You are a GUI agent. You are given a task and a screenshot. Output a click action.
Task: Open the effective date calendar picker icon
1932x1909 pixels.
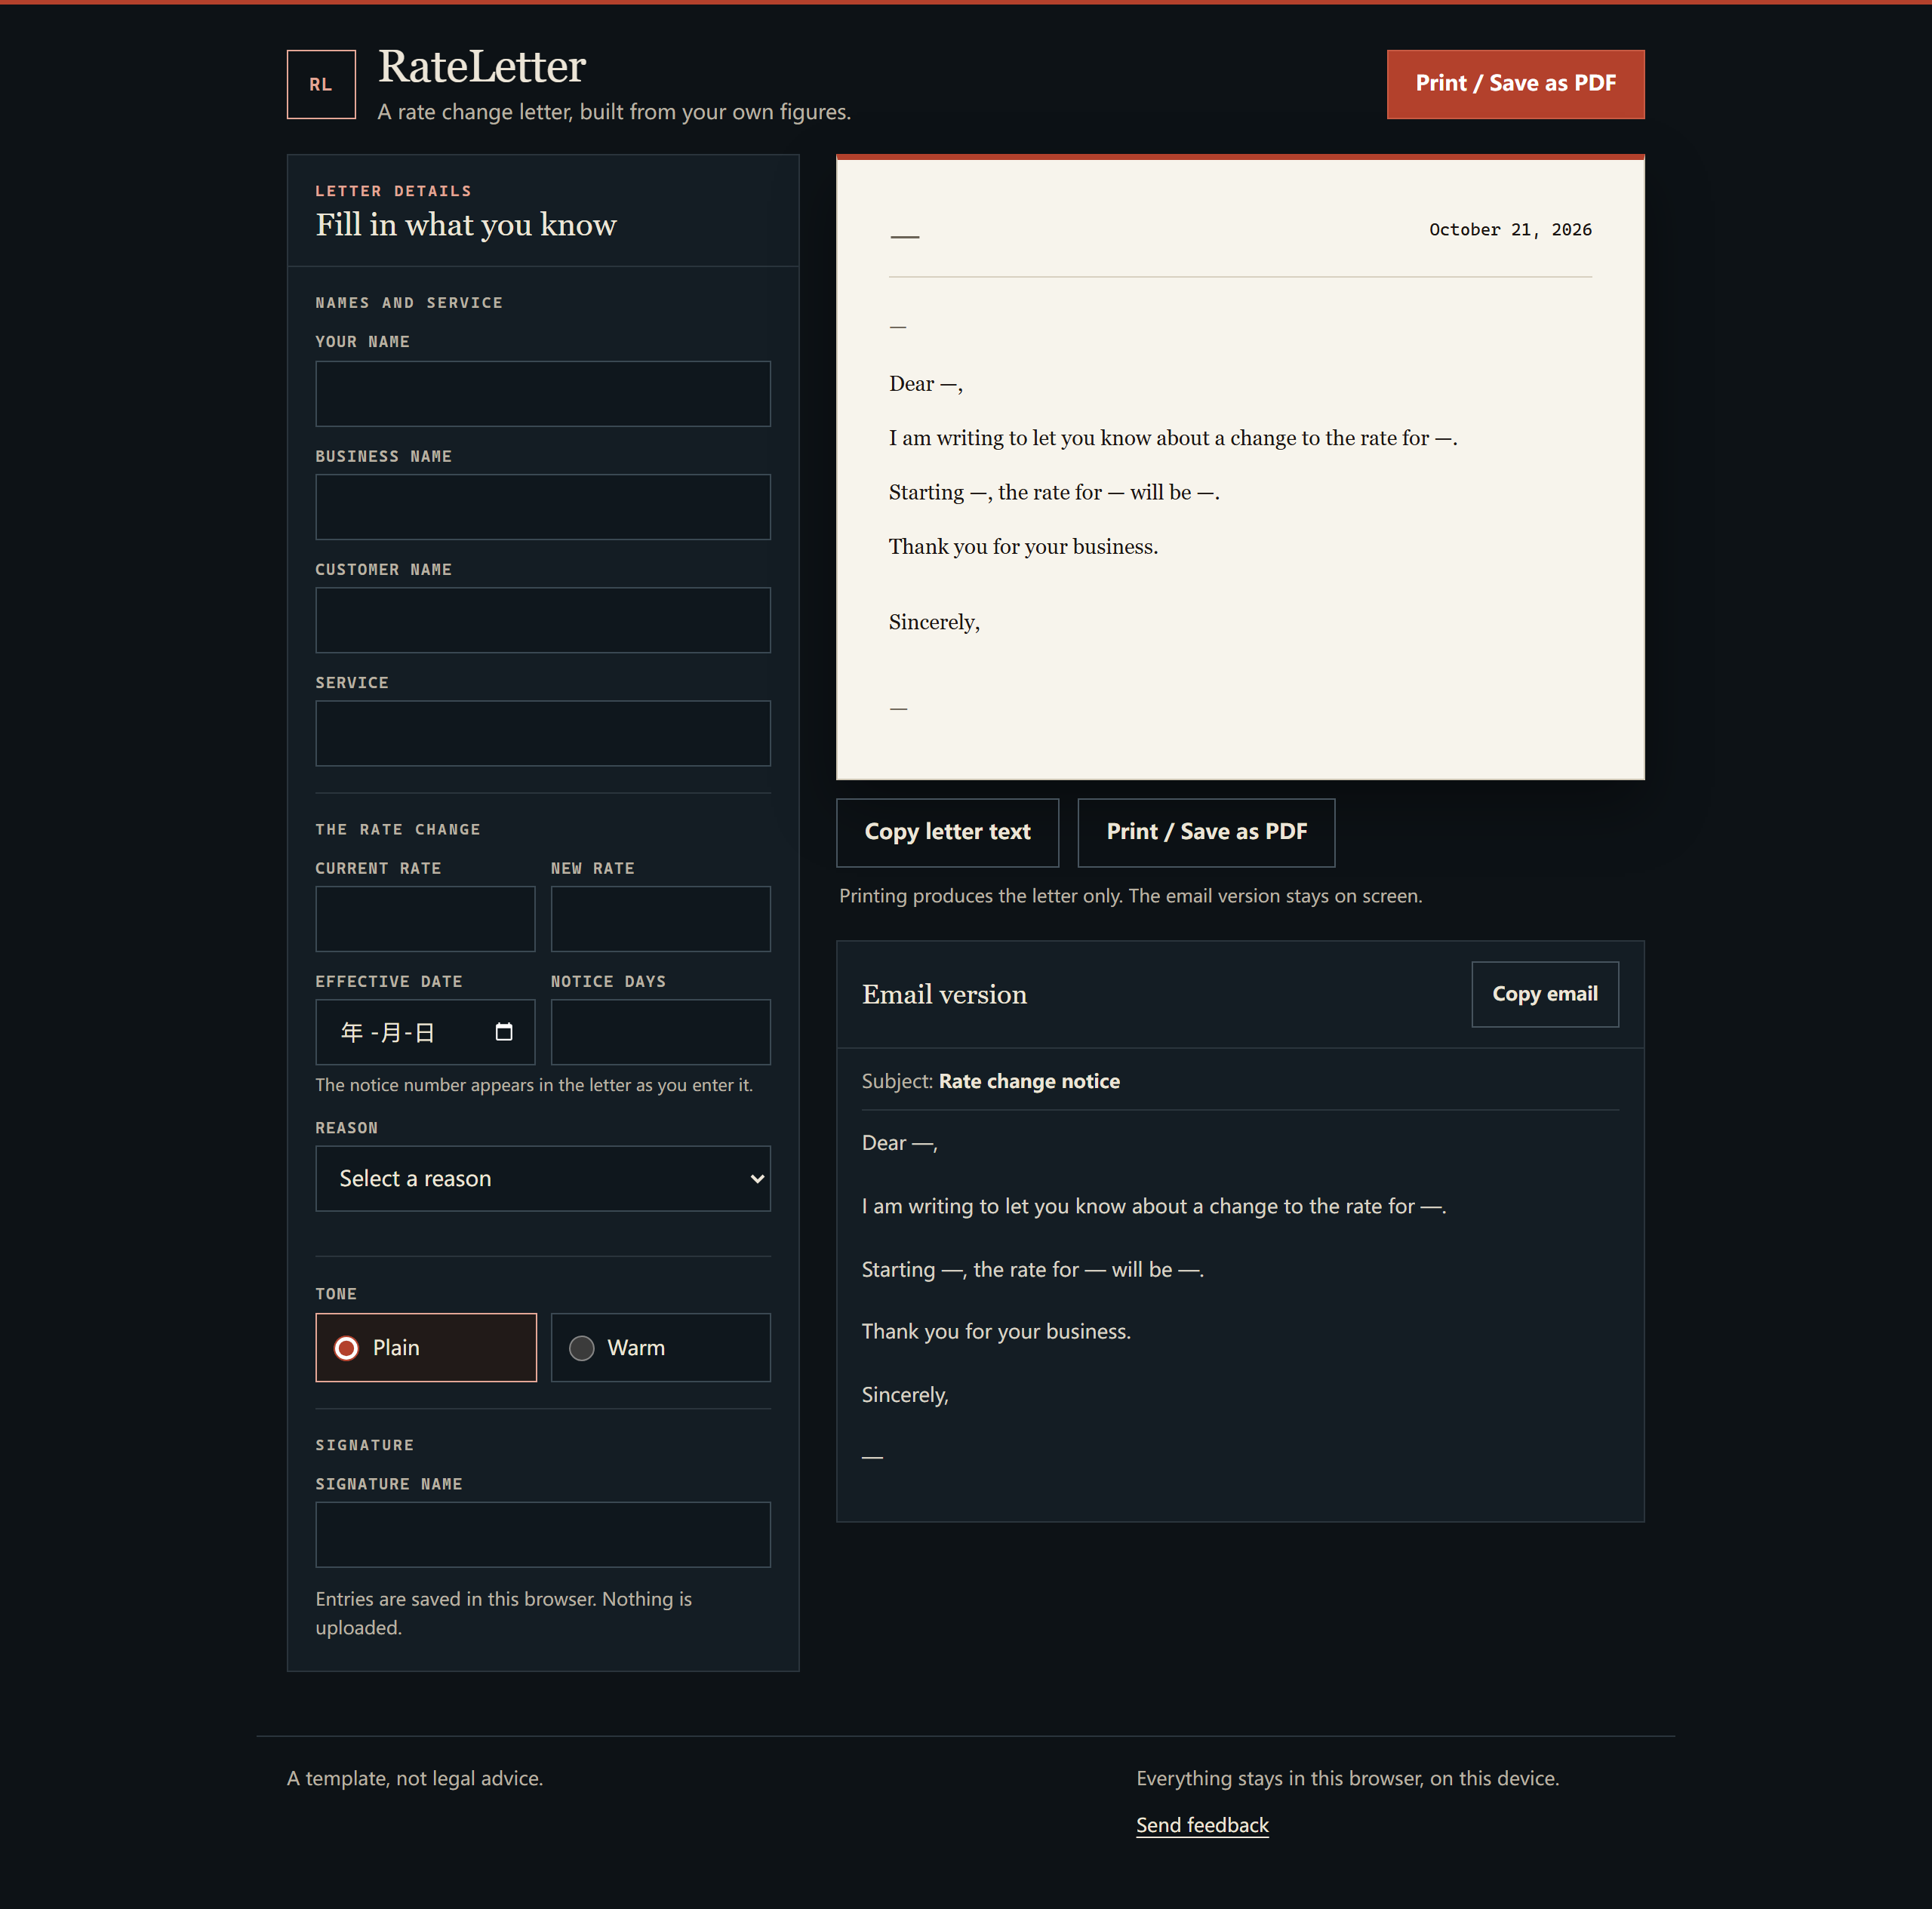tap(504, 1032)
